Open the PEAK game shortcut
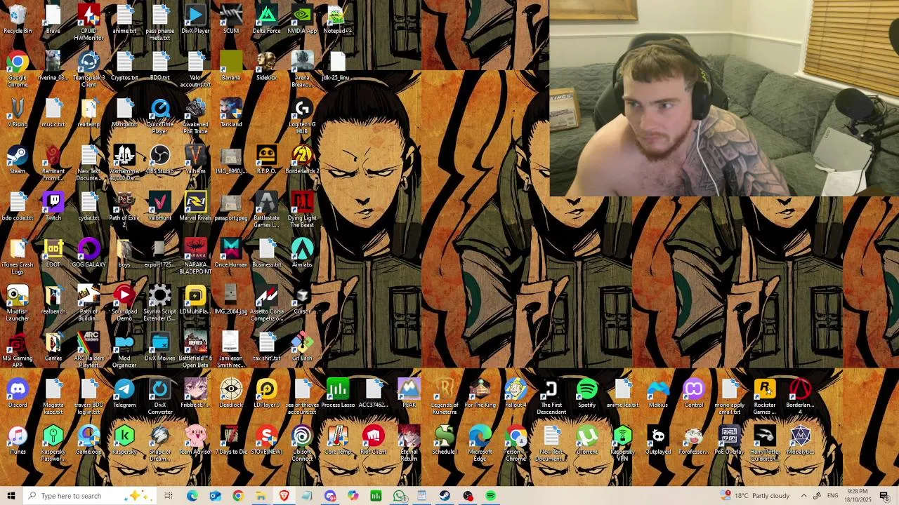 click(x=409, y=394)
